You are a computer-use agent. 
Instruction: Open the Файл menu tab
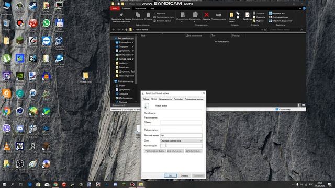pos(115,8)
